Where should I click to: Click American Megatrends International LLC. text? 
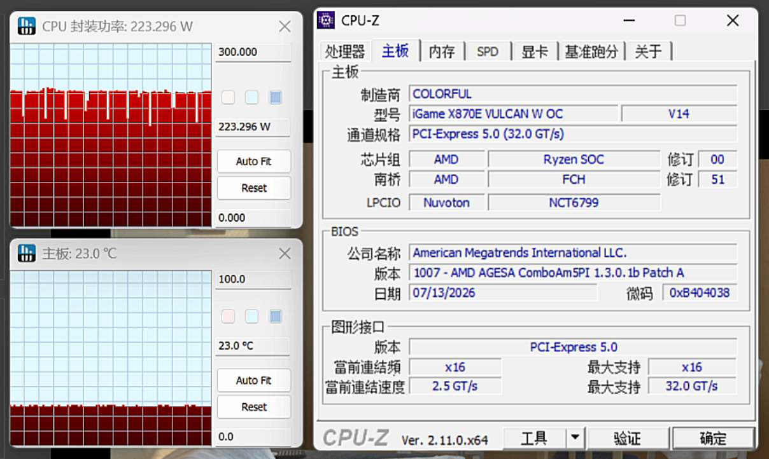pyautogui.click(x=519, y=252)
